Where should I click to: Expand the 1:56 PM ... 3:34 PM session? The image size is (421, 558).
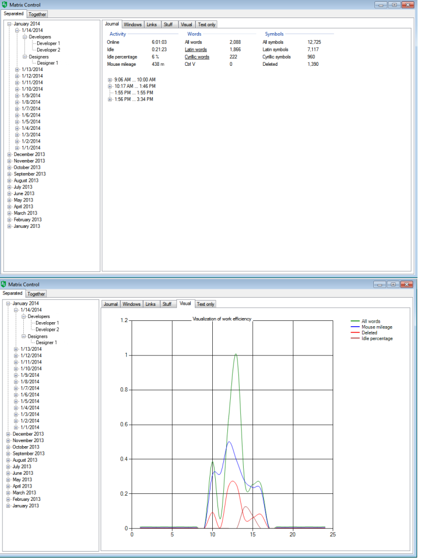[x=110, y=99]
